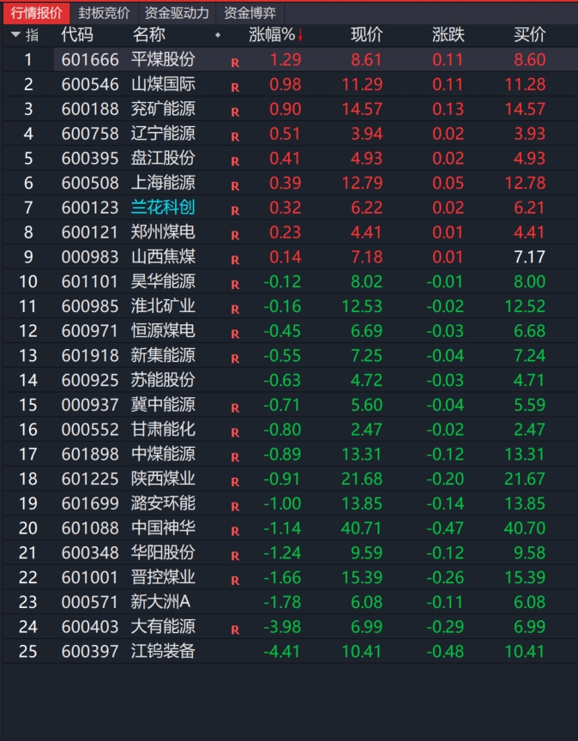This screenshot has height=741, width=578.
Task: Click 晋控煤业 change value -0.26
Action: 445,577
